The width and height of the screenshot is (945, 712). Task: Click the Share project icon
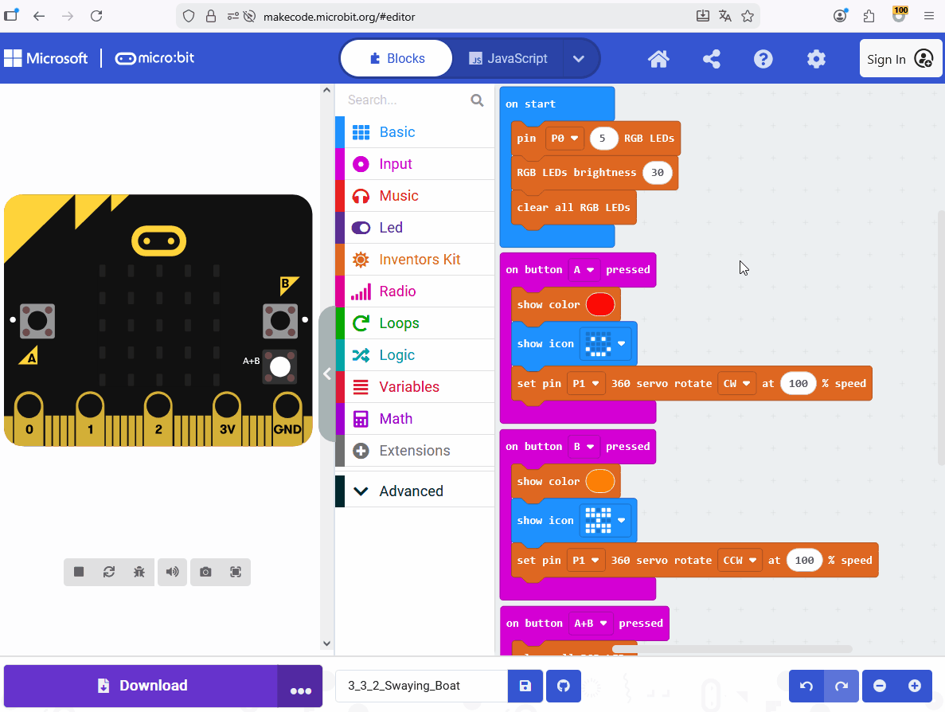(x=711, y=59)
